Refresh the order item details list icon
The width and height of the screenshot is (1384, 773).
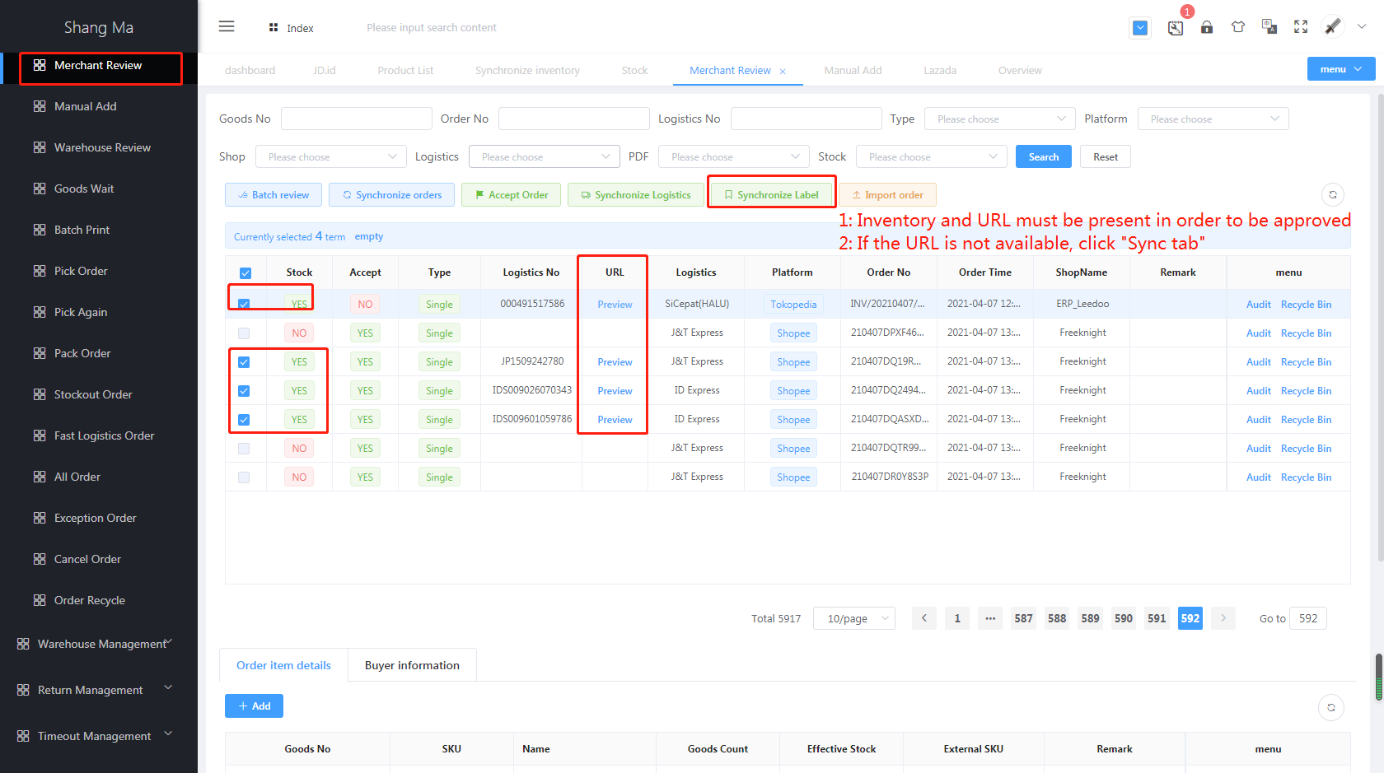[1331, 707]
